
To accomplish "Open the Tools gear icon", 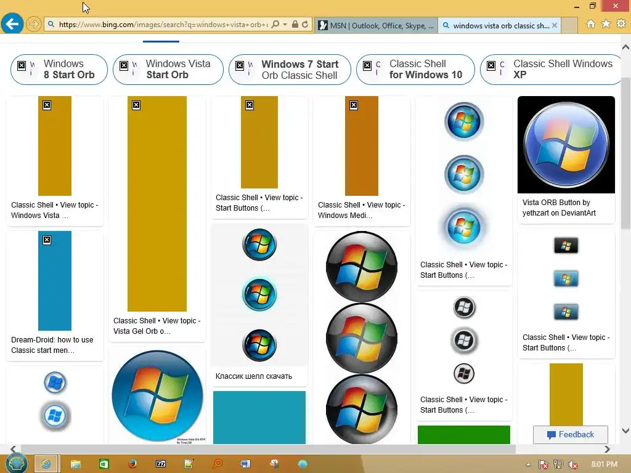I will click(x=621, y=24).
